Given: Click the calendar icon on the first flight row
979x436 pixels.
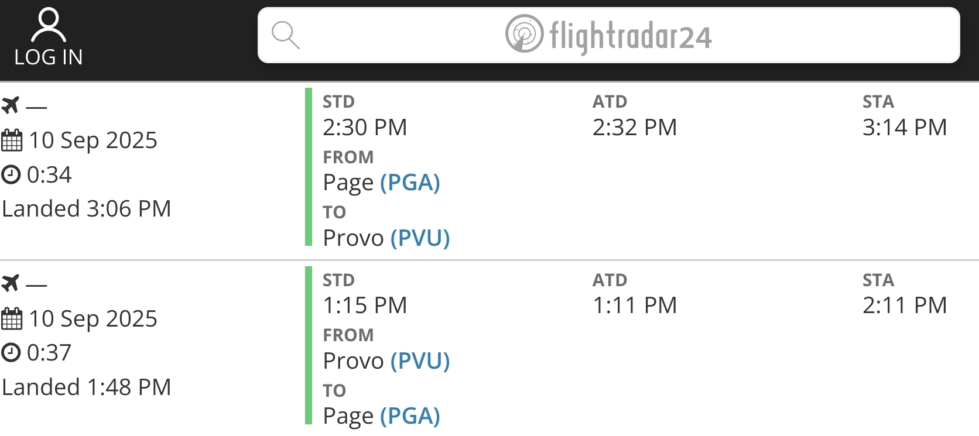Looking at the screenshot, I should pyautogui.click(x=12, y=140).
